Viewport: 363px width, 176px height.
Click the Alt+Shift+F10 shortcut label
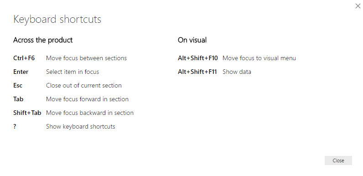[x=198, y=58]
